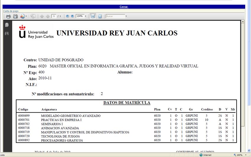Click the credits value 10 in the table

[x=206, y=120]
